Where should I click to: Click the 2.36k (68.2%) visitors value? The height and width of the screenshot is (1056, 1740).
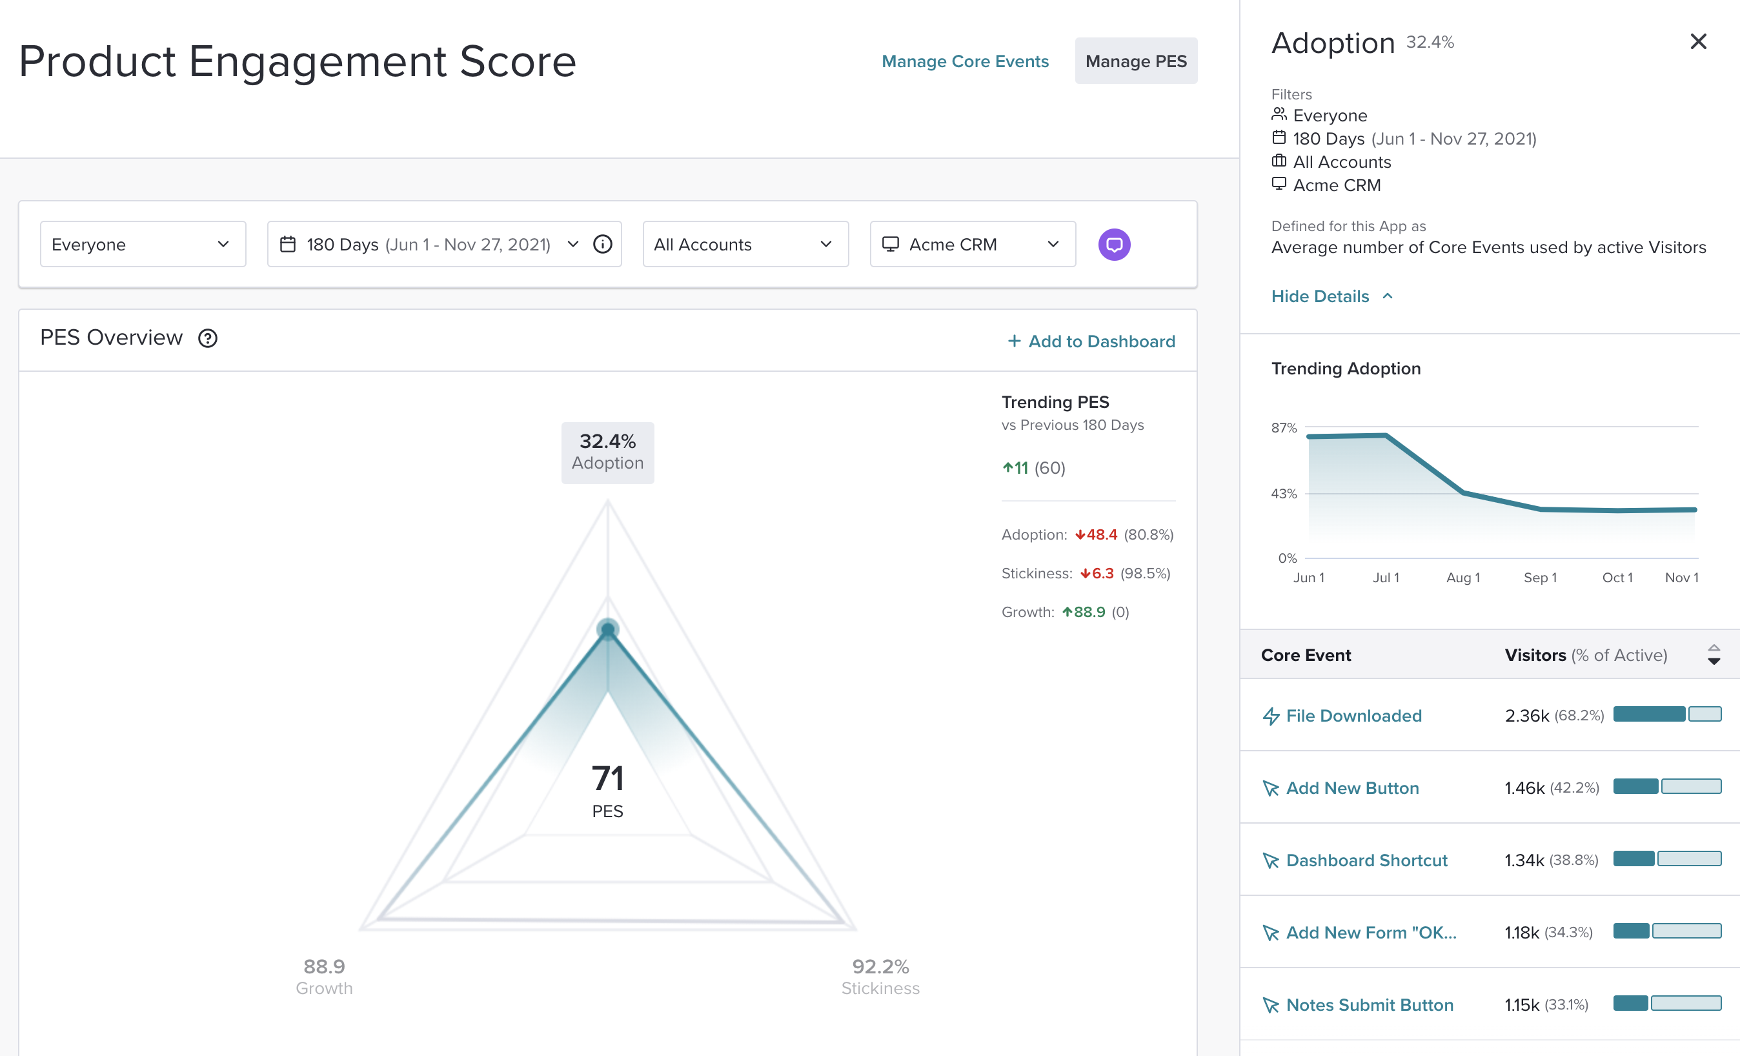[x=1553, y=716]
